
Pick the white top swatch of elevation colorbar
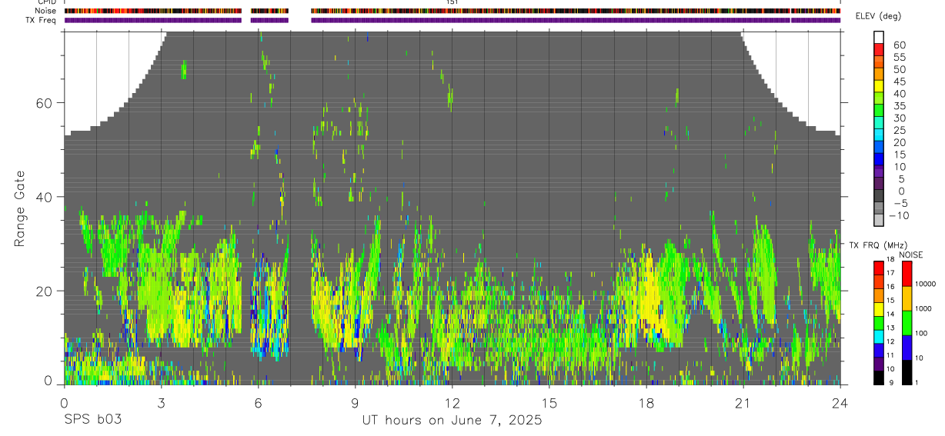click(879, 35)
